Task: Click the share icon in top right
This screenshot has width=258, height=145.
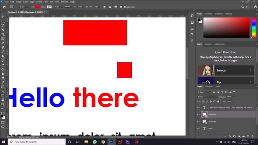Action: point(255,7)
